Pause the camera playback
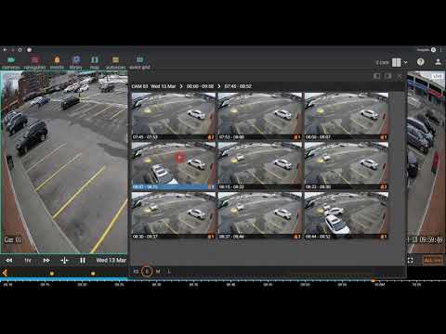This screenshot has width=446, height=334. [83, 261]
